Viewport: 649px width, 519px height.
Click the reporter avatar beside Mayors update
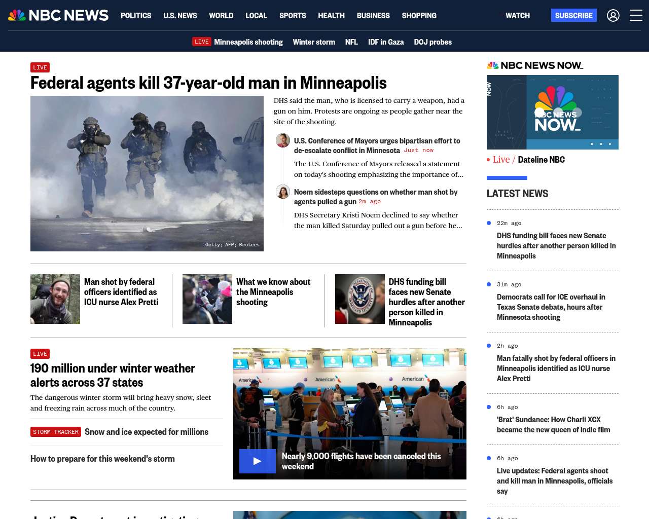pos(283,140)
